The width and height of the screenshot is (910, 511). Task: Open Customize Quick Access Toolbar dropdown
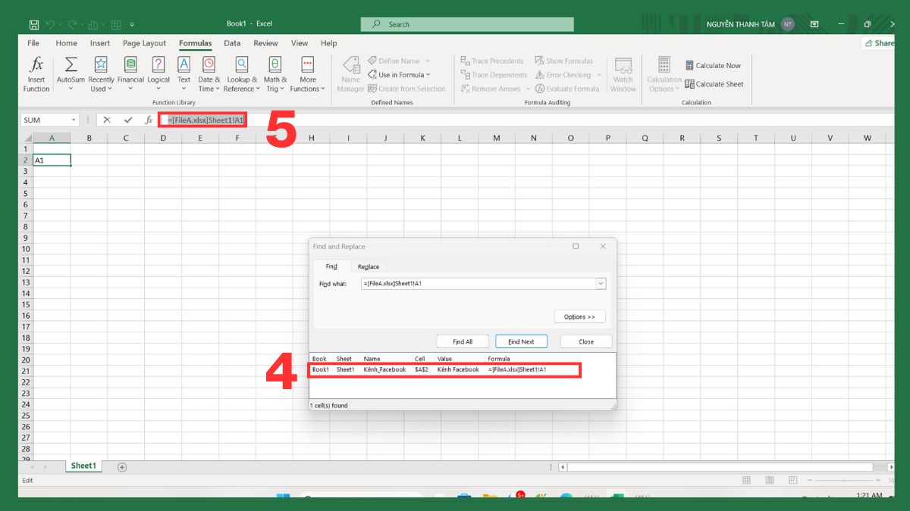[x=132, y=24]
